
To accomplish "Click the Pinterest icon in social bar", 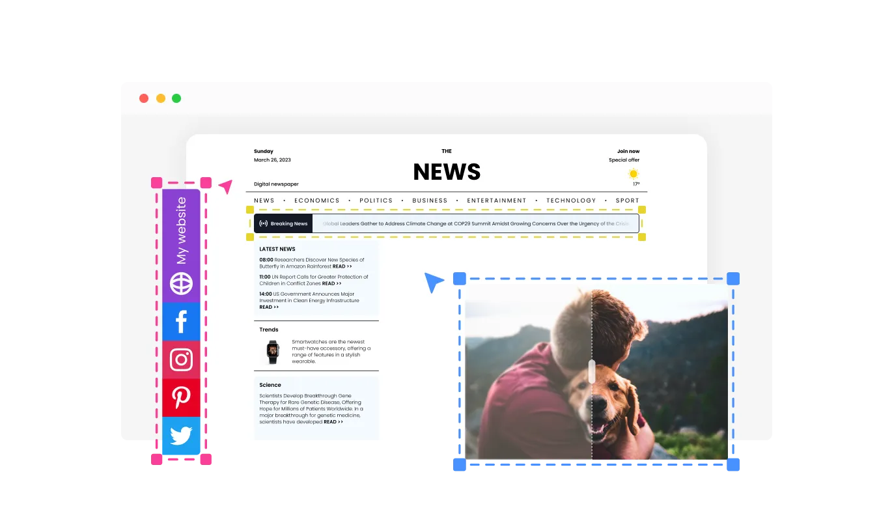I will tap(181, 397).
